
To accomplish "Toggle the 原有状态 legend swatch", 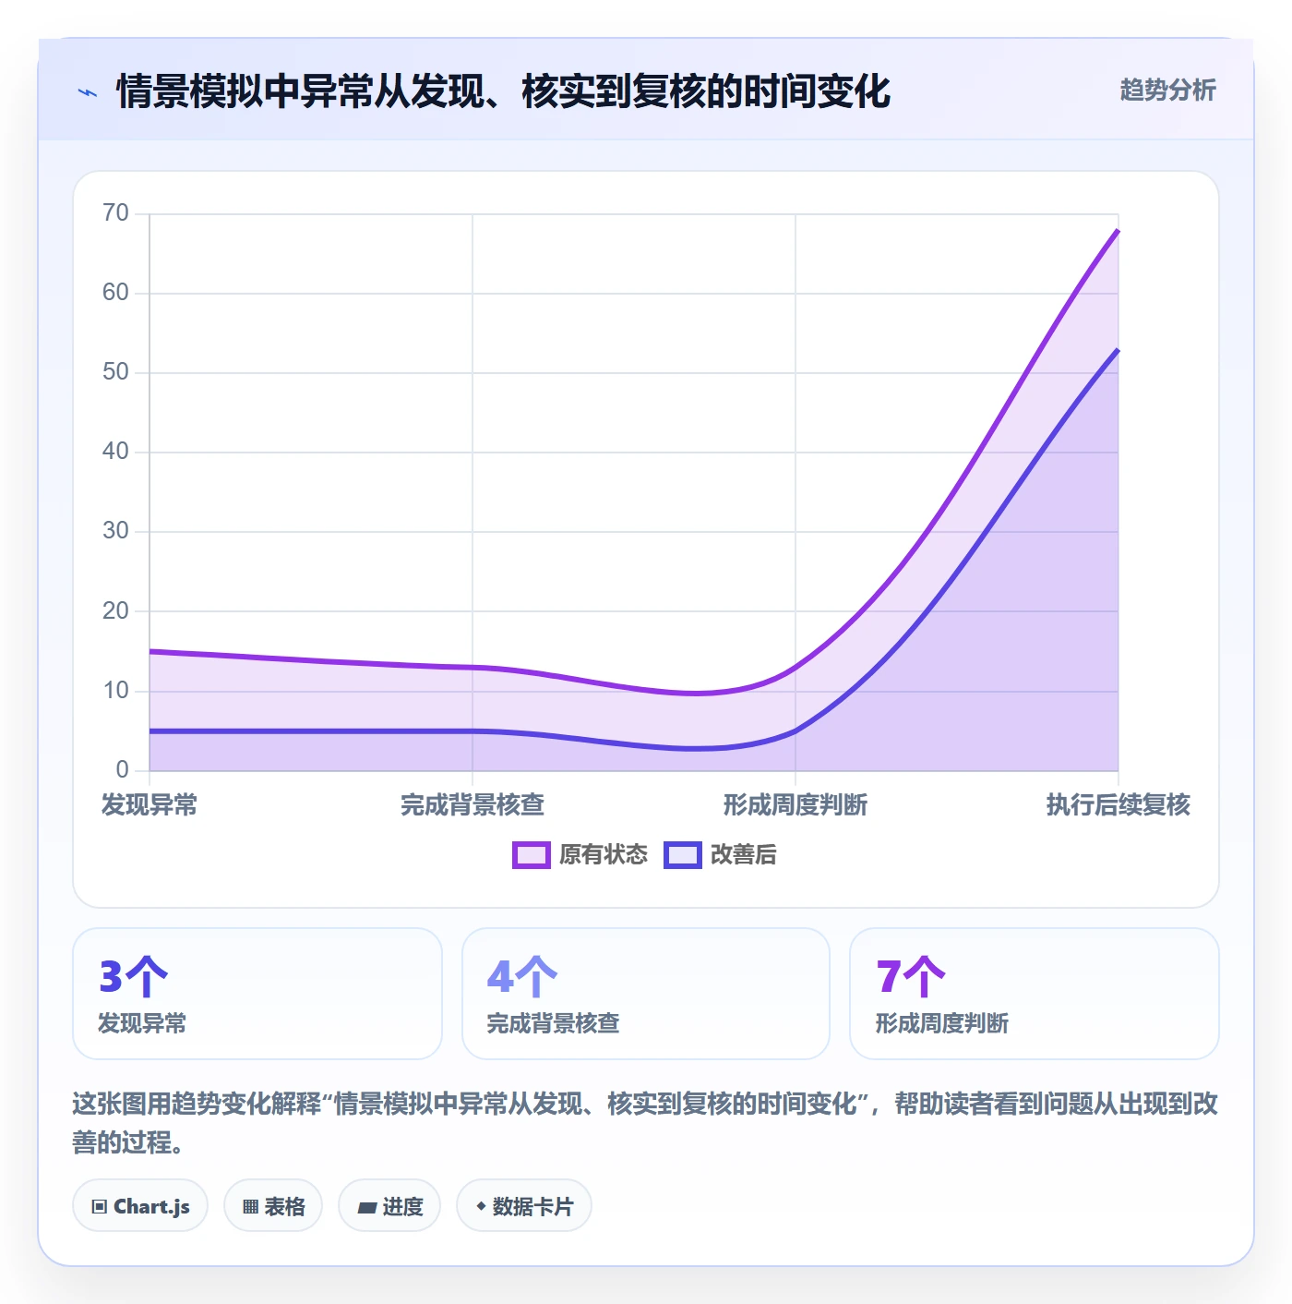I will click(x=532, y=855).
